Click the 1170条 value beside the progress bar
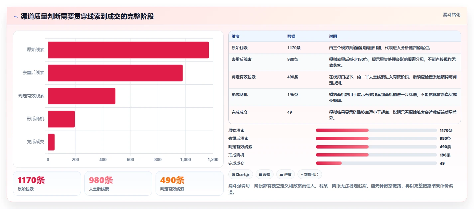This screenshot has height=209, width=474. pyautogui.click(x=446, y=131)
